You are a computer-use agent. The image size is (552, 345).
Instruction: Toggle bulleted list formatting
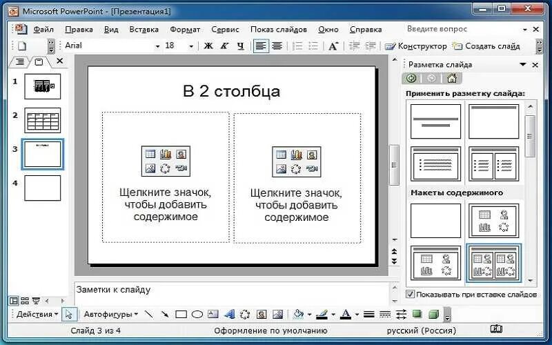(x=313, y=46)
